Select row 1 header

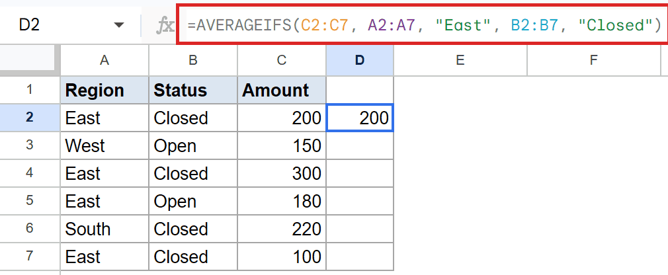[29, 90]
